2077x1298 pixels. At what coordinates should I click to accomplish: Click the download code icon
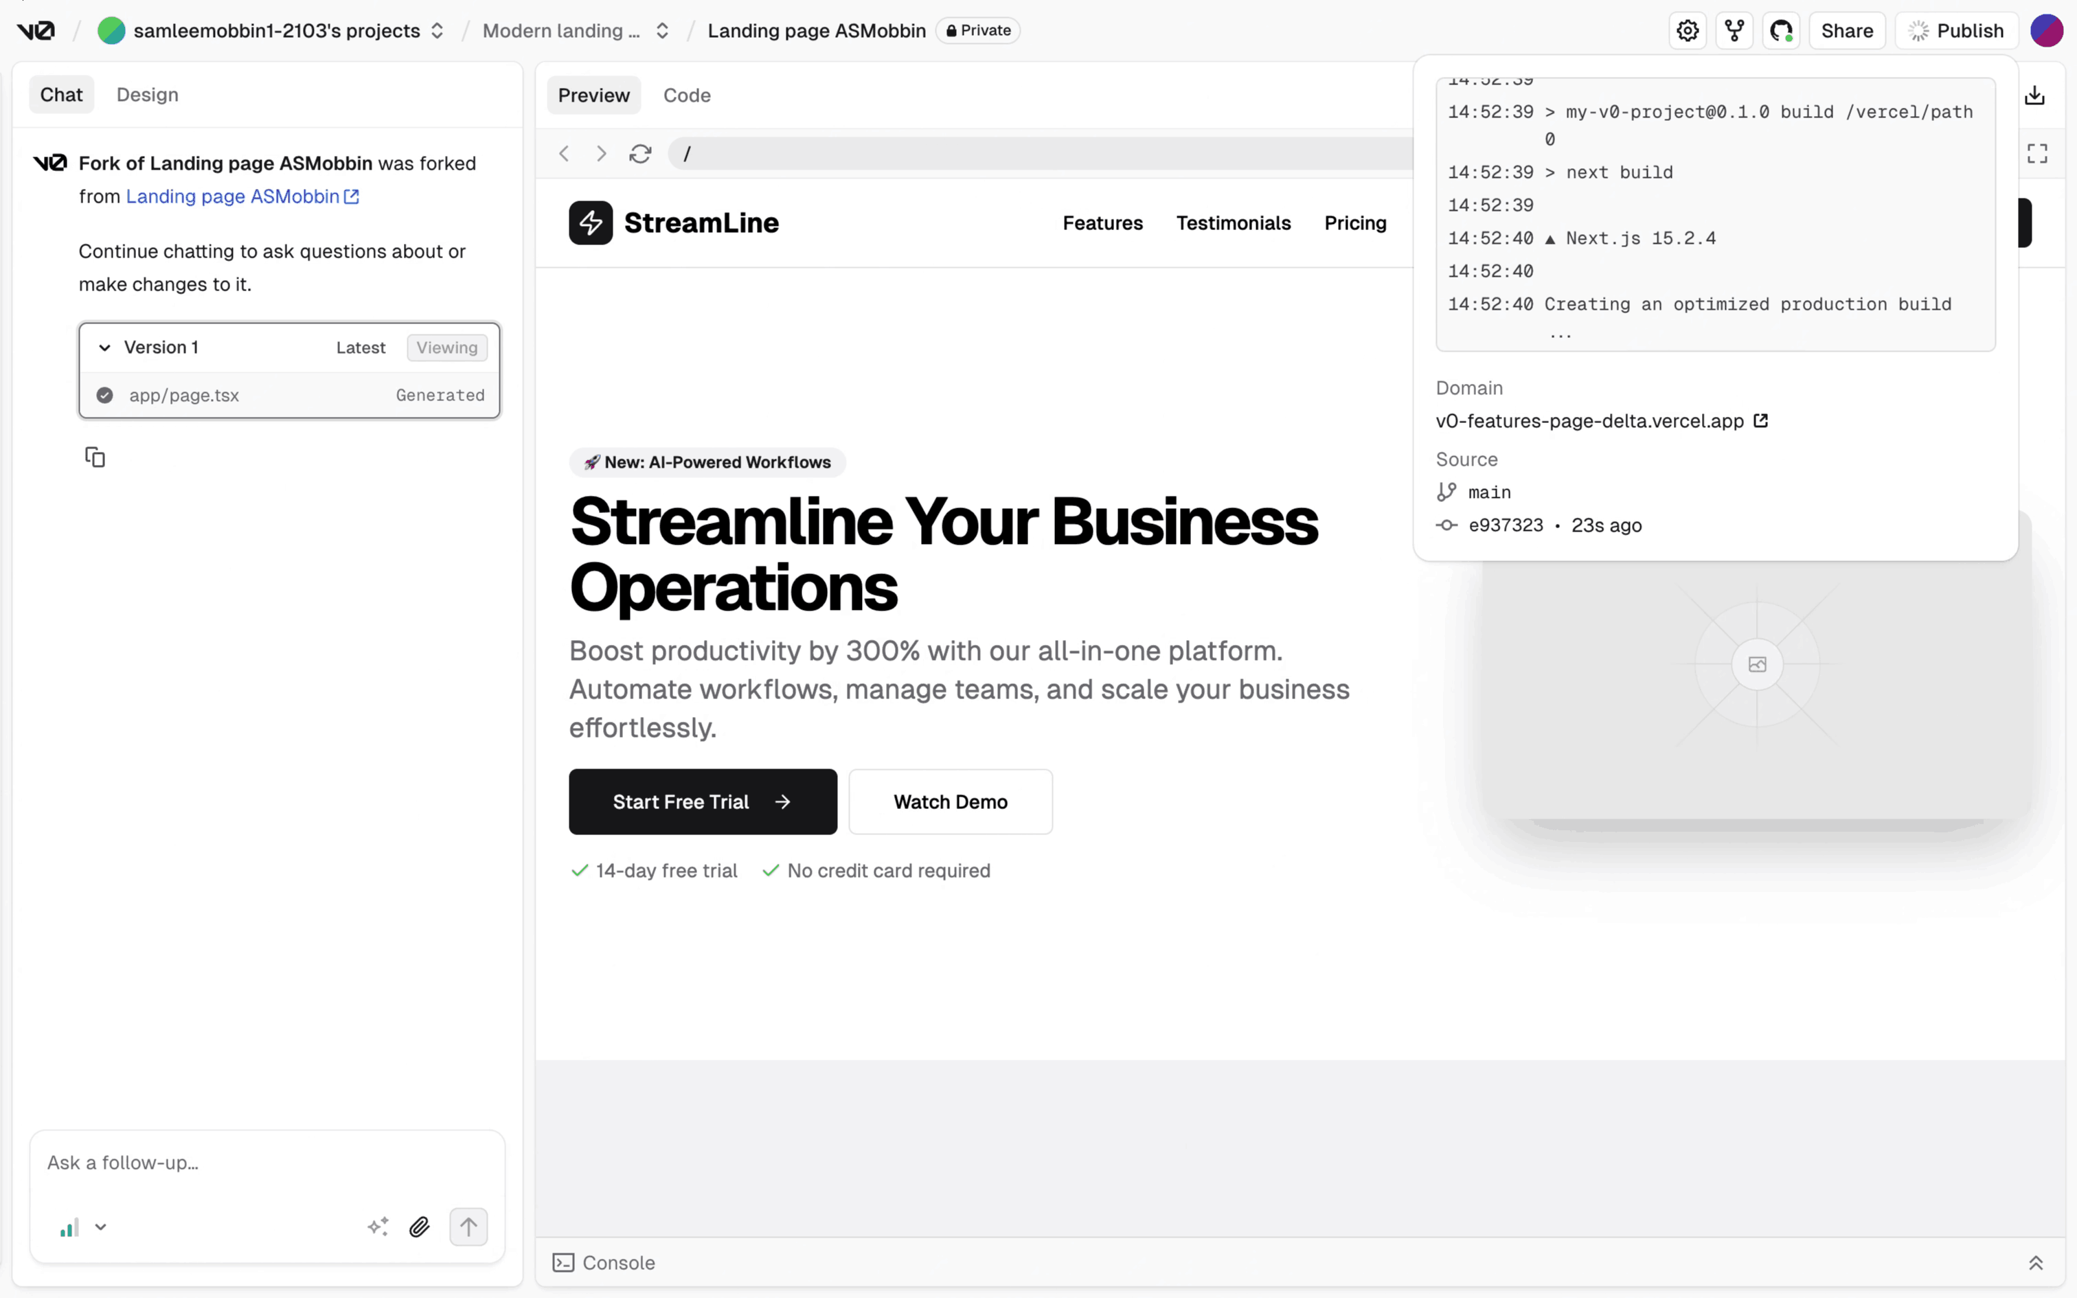(x=2034, y=95)
